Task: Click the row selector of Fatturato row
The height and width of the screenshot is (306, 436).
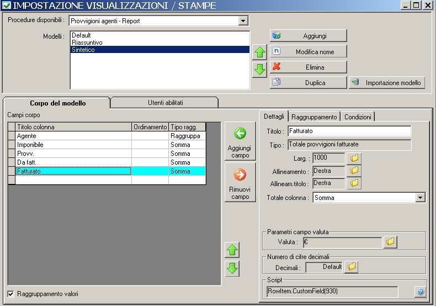Action: 12,171
